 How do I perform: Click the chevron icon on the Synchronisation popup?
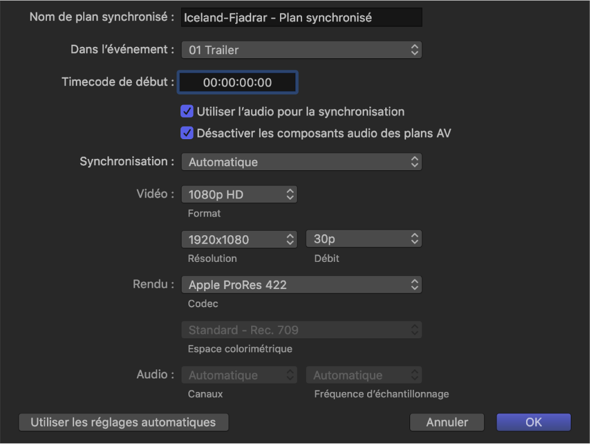click(x=415, y=162)
